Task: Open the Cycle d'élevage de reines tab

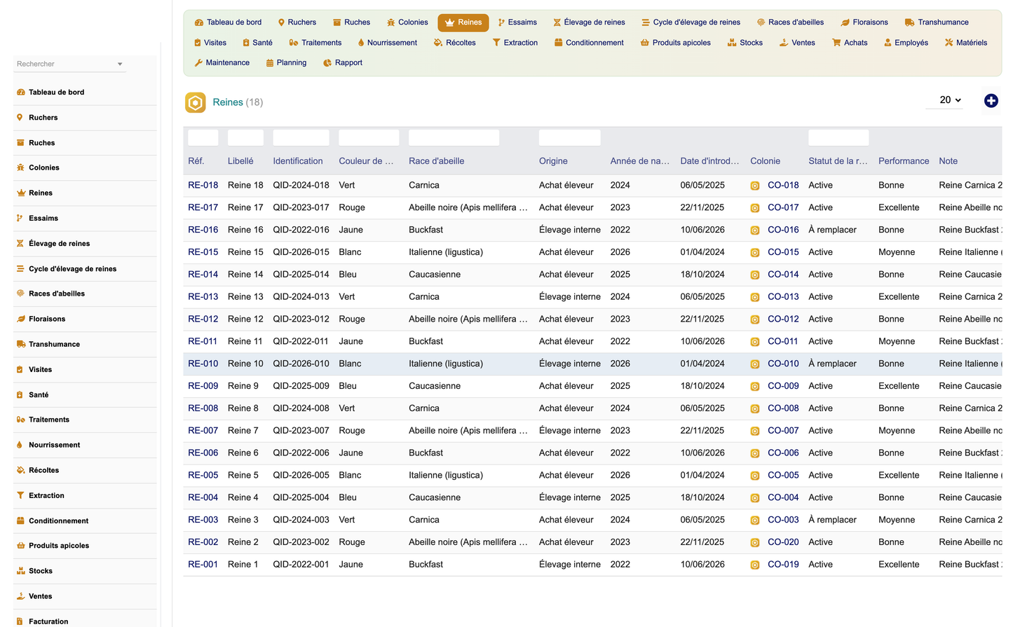Action: click(x=691, y=22)
